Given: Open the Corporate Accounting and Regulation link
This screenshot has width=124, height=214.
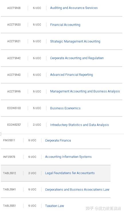Looking at the screenshot, I should (x=77, y=58).
